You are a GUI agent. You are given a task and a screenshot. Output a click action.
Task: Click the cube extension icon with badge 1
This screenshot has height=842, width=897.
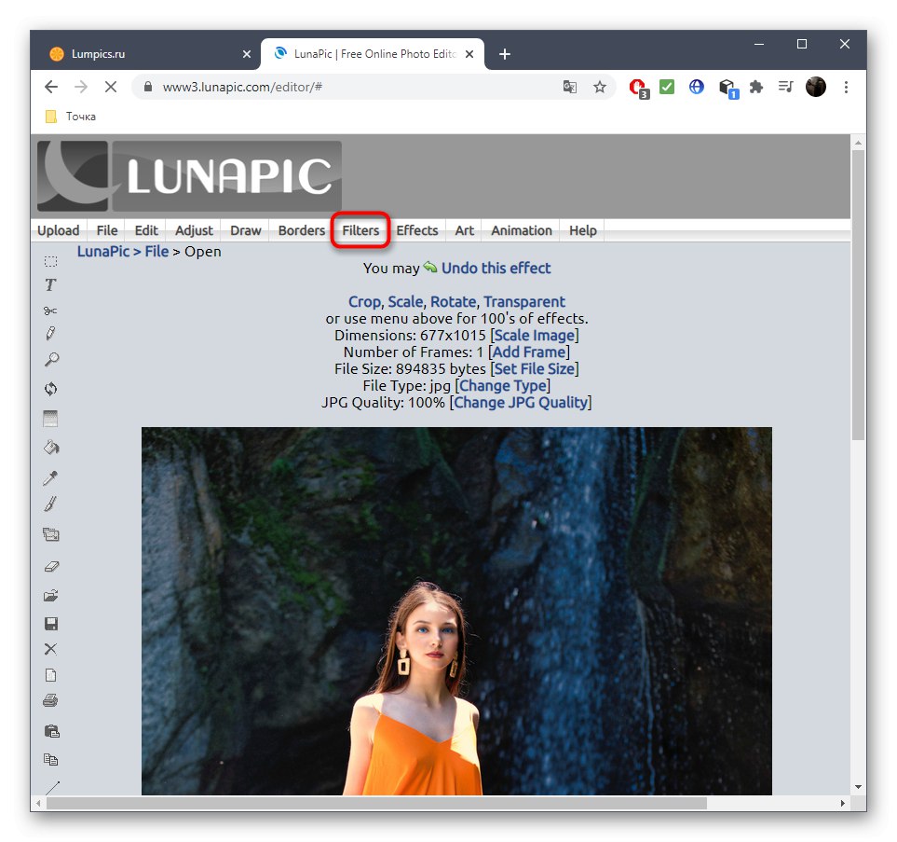[728, 89]
